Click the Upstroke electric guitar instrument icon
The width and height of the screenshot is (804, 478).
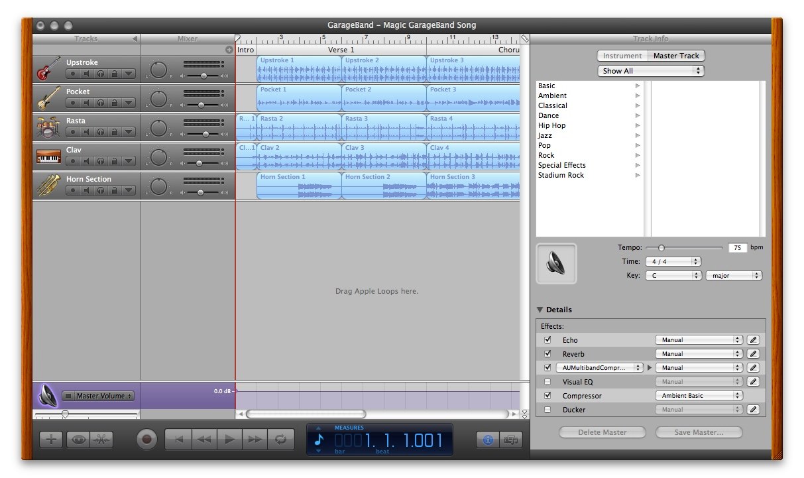pos(48,69)
